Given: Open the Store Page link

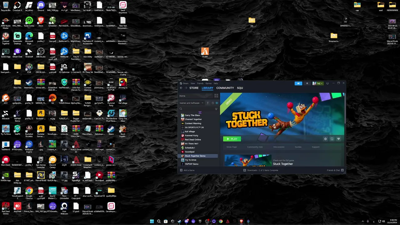Looking at the screenshot, I should [232, 147].
